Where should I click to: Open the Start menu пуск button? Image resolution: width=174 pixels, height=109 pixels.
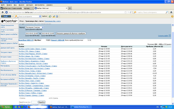pyautogui.click(x=6, y=107)
